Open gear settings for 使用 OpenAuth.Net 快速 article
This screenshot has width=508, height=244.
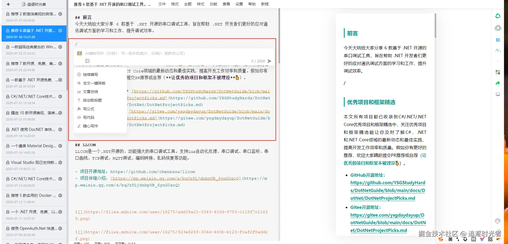[x=60, y=228]
